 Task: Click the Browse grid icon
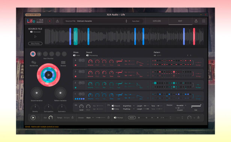[x=63, y=62]
